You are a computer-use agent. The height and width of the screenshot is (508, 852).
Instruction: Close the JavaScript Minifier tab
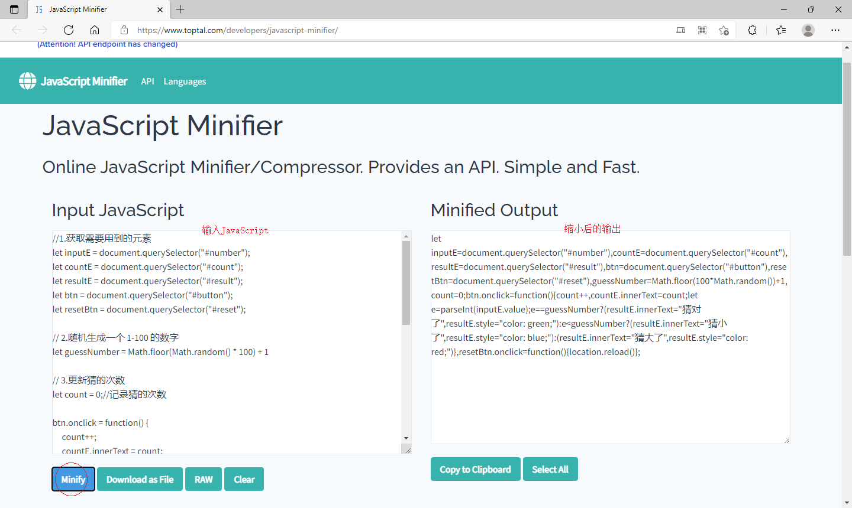tap(160, 9)
